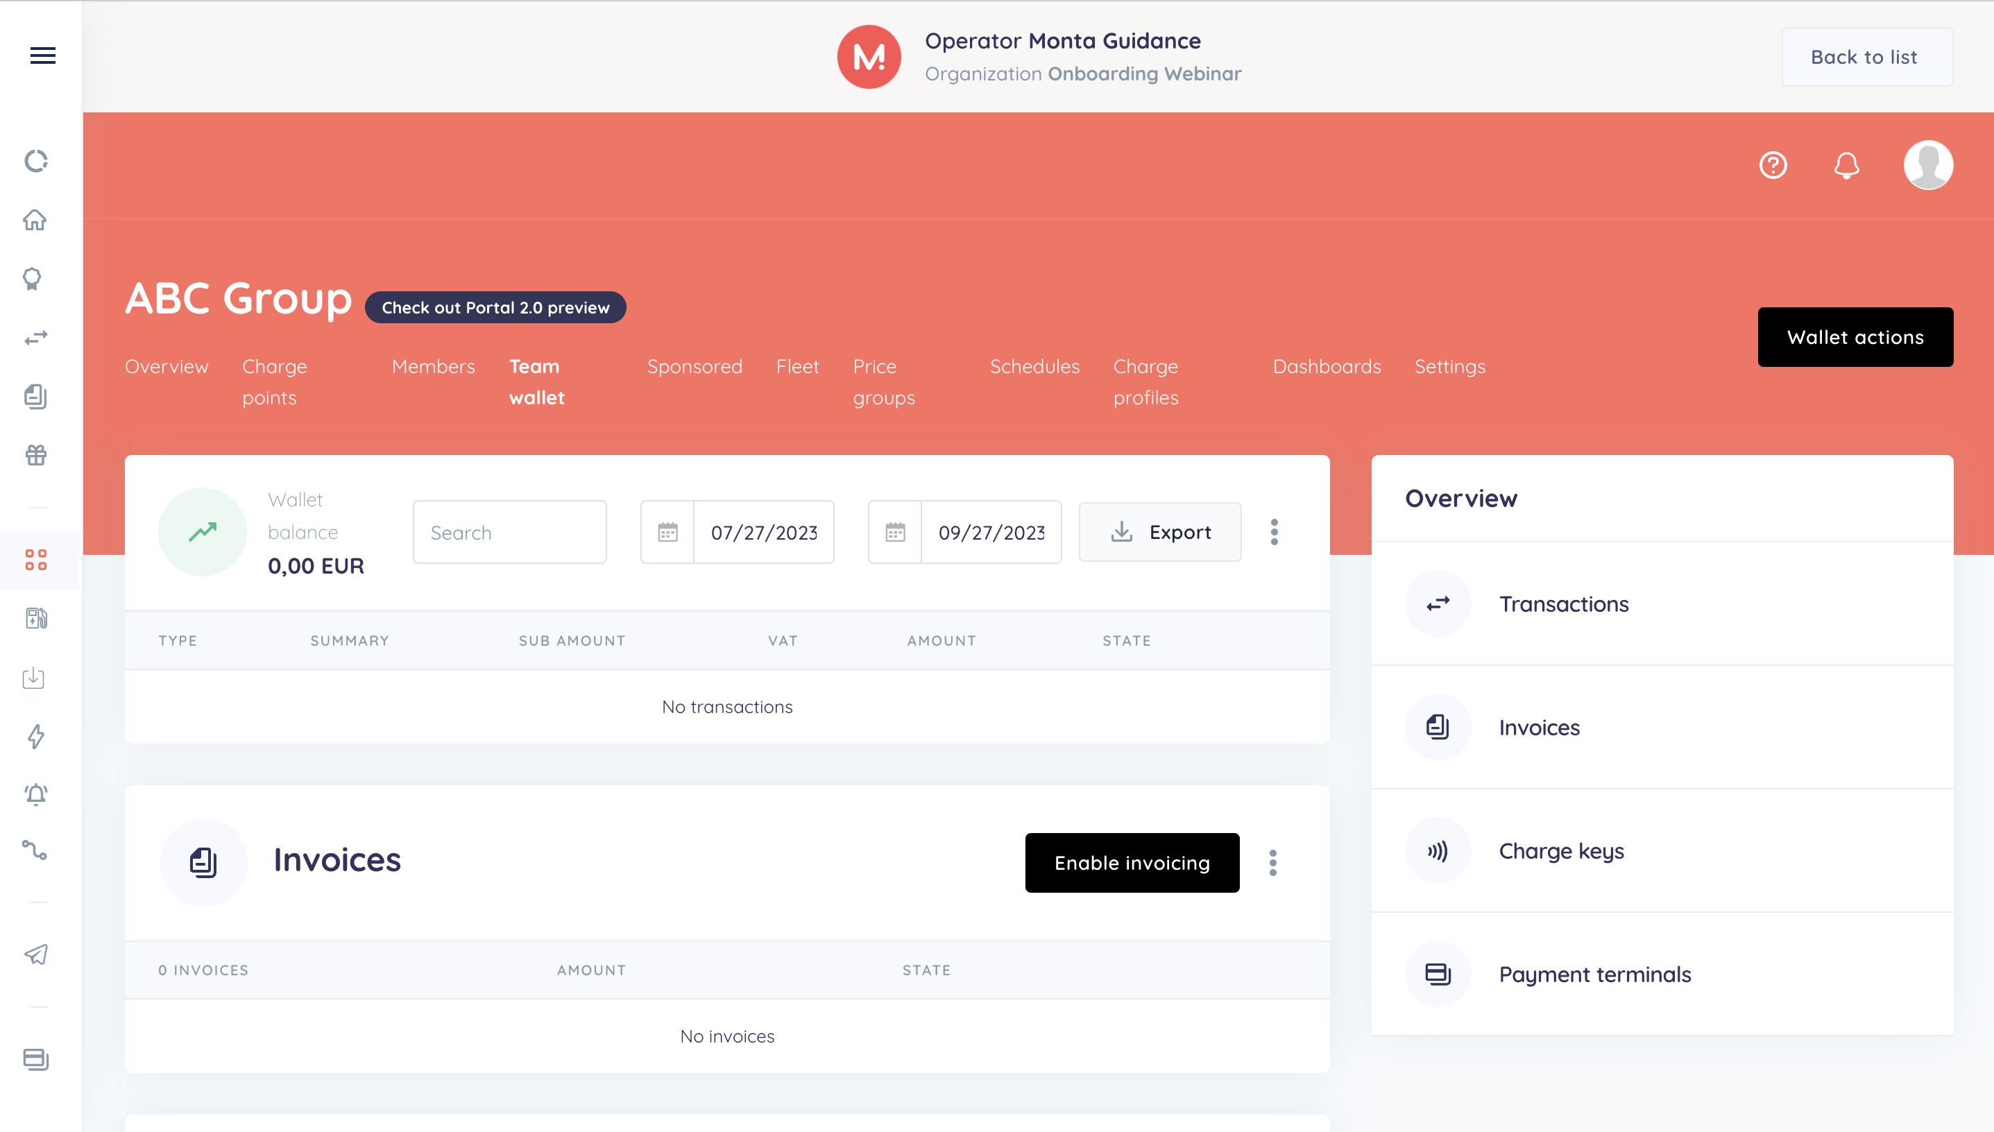Viewport: 1994px width, 1132px height.
Task: Open the help question mark icon
Action: tap(1773, 165)
